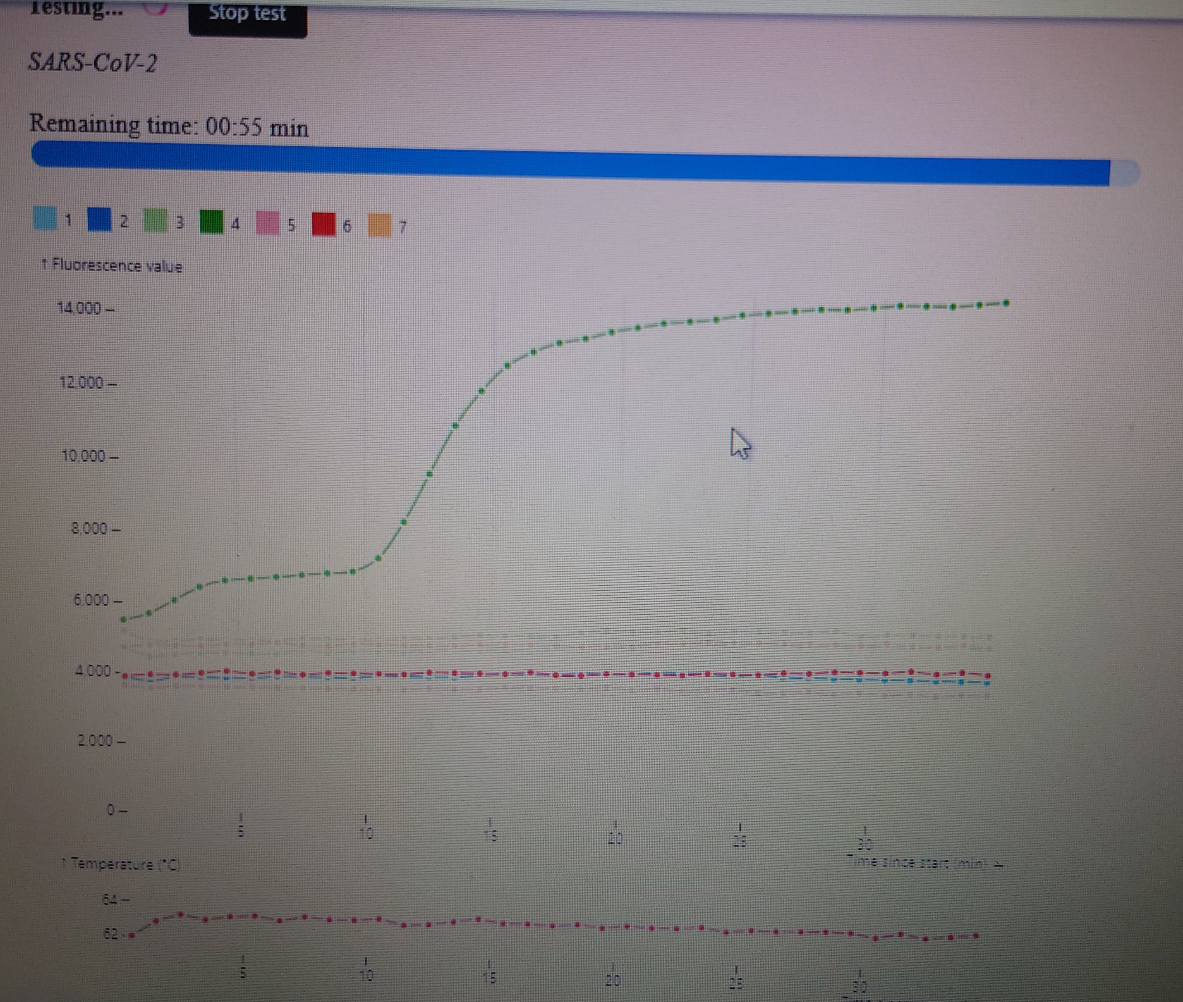The image size is (1183, 1002).
Task: Toggle series 1 light blue legend swatch
Action: 45,218
